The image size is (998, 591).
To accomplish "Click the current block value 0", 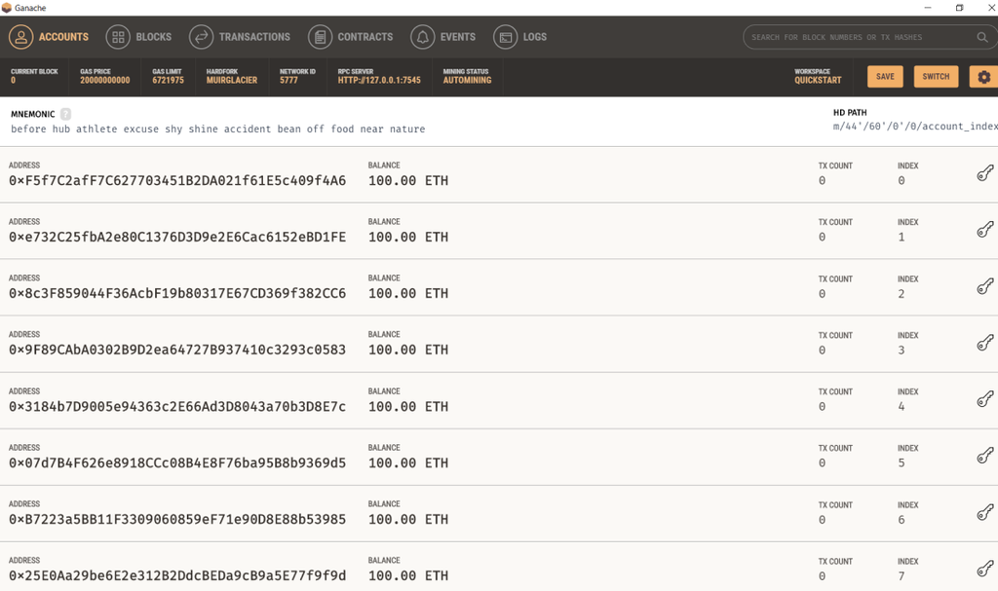I will tap(13, 80).
